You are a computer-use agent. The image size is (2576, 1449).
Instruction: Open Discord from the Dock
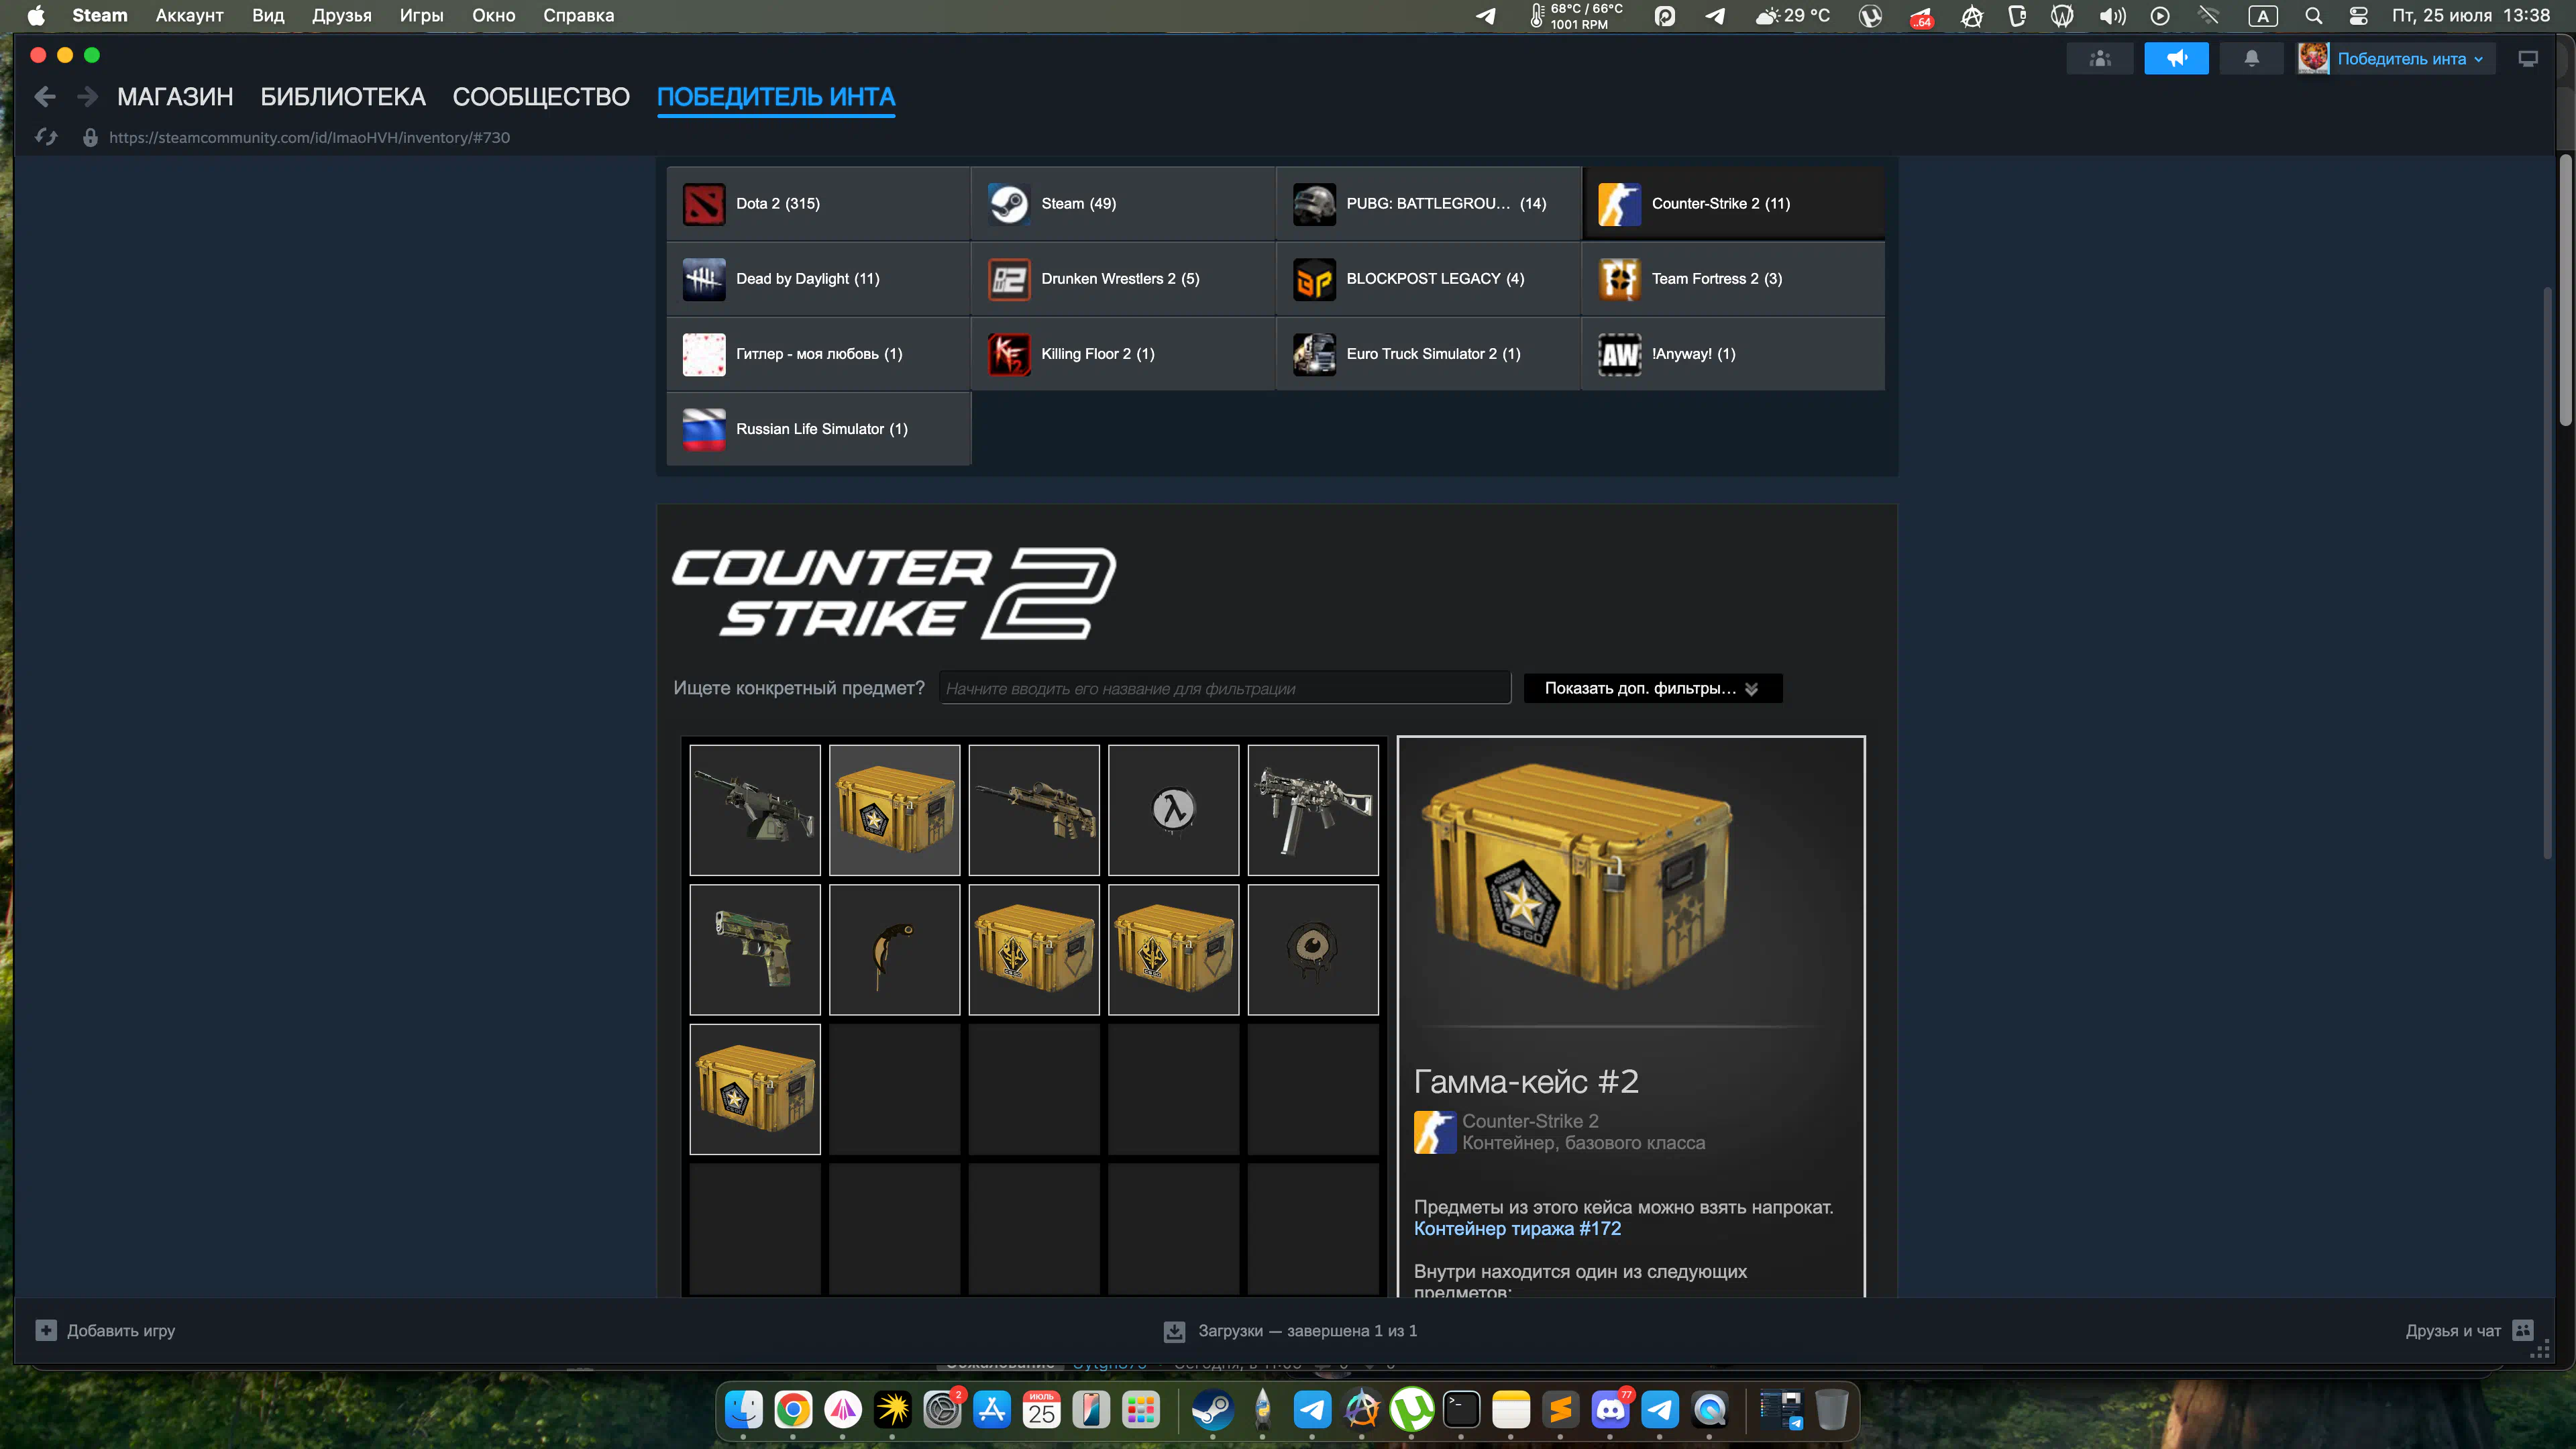[x=1610, y=1410]
